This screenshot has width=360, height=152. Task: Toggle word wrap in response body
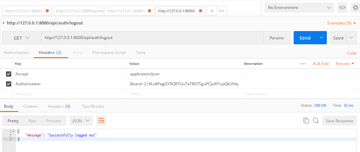point(101,121)
